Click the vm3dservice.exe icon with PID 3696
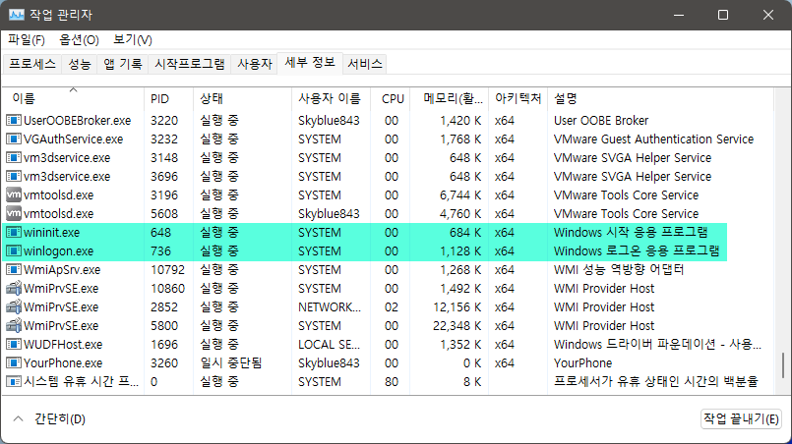This screenshot has width=792, height=444. pyautogui.click(x=14, y=176)
